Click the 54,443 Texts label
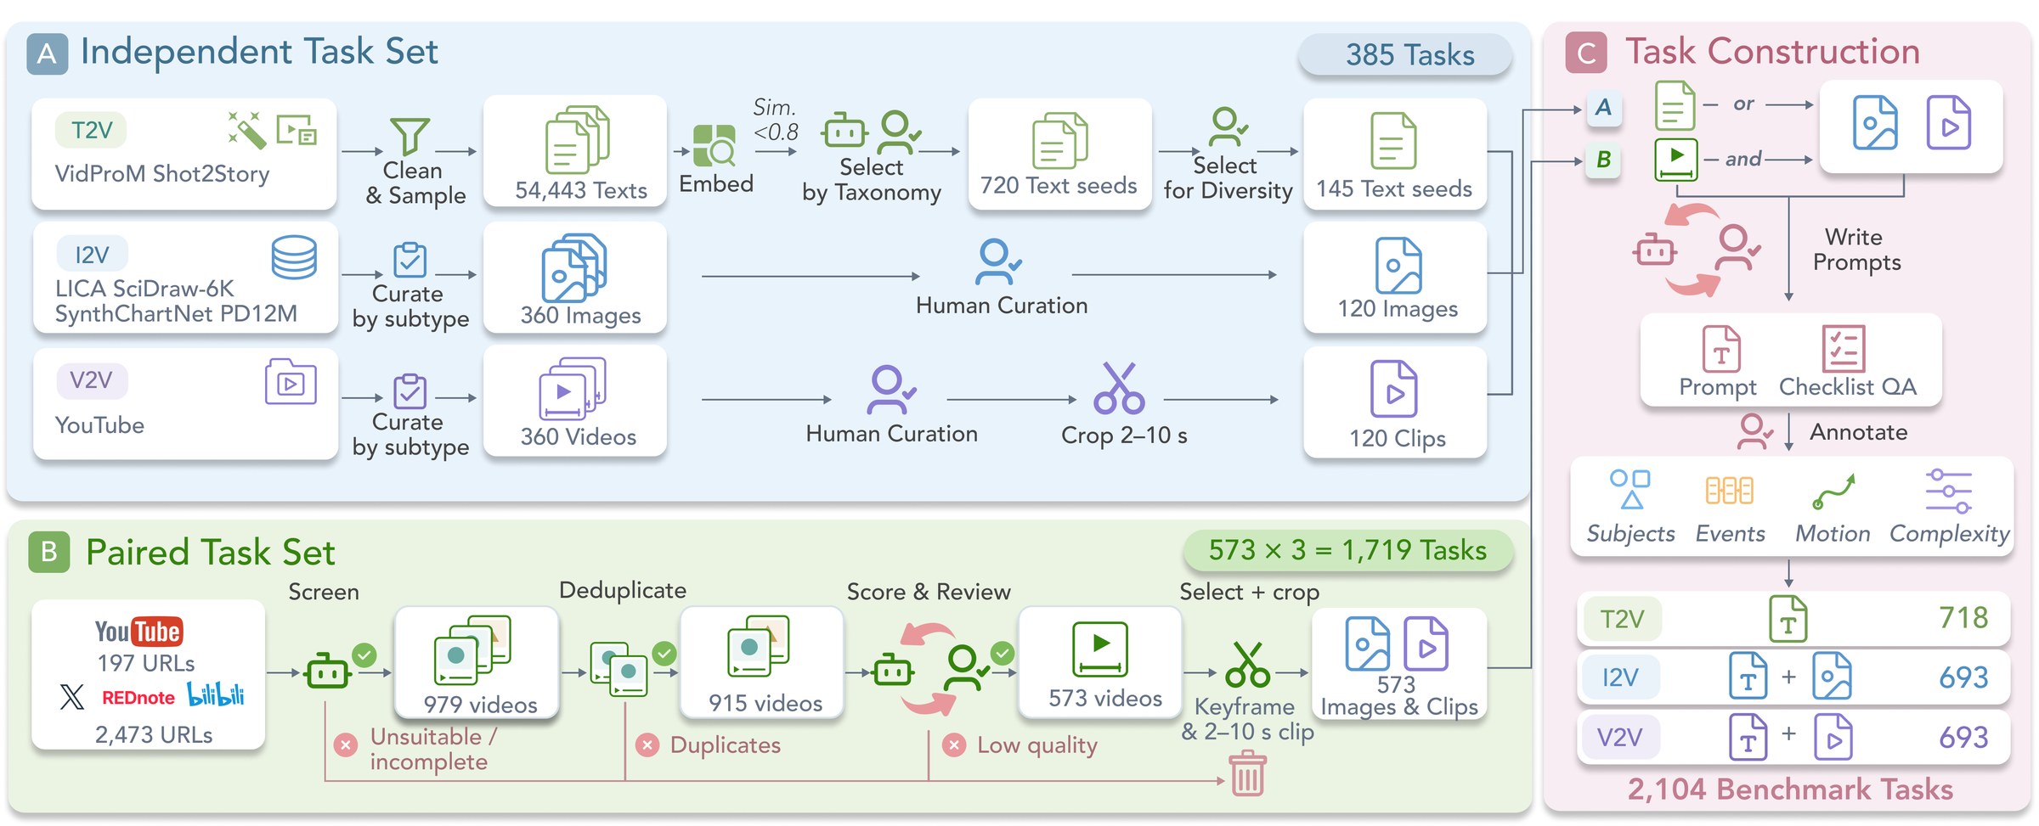The image size is (2039, 826). coord(581,190)
